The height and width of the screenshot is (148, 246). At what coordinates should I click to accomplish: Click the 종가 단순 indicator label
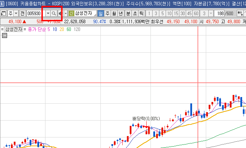(x=37, y=29)
